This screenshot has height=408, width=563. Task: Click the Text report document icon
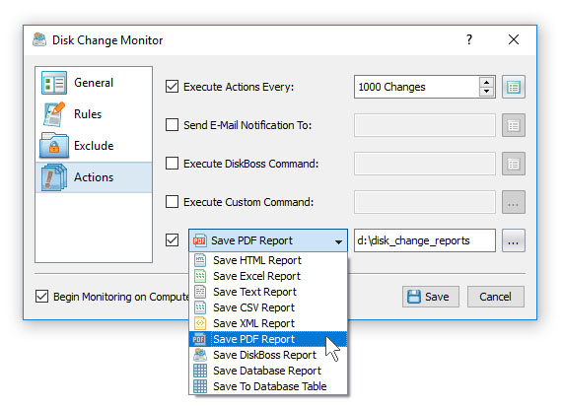pos(200,292)
